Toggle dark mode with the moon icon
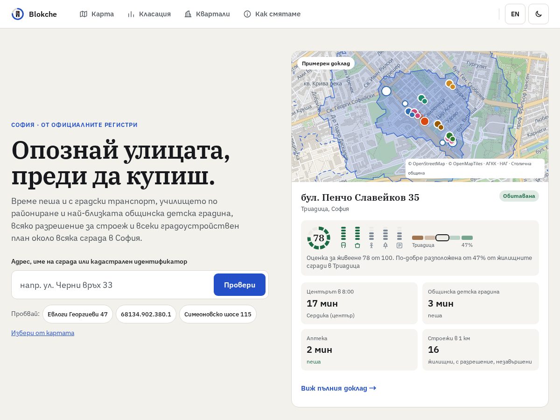 (539, 14)
